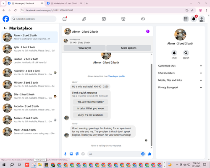This screenshot has width=210, height=168.
Task: Click the View buyer button
Action: tap(84, 48)
